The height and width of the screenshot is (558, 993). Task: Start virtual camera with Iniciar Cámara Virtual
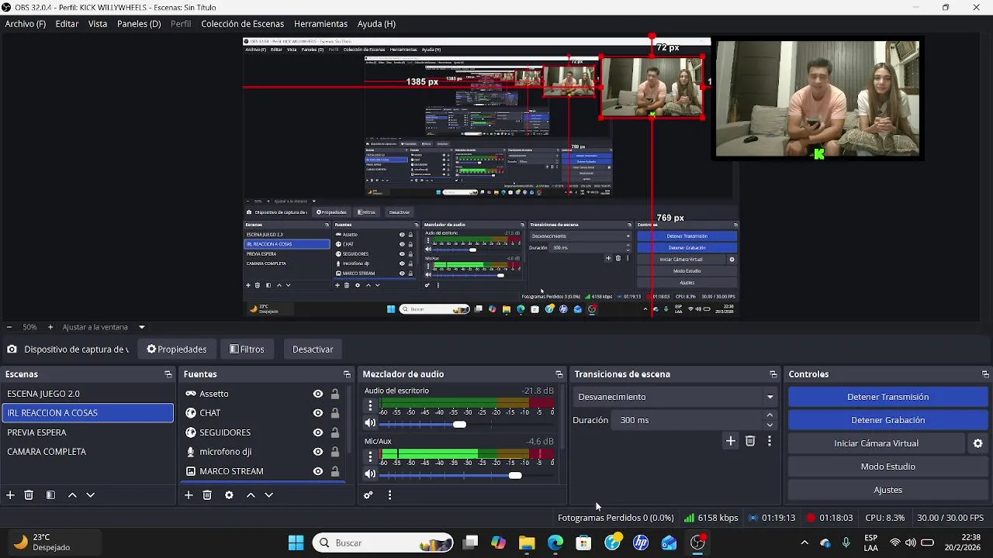click(876, 443)
